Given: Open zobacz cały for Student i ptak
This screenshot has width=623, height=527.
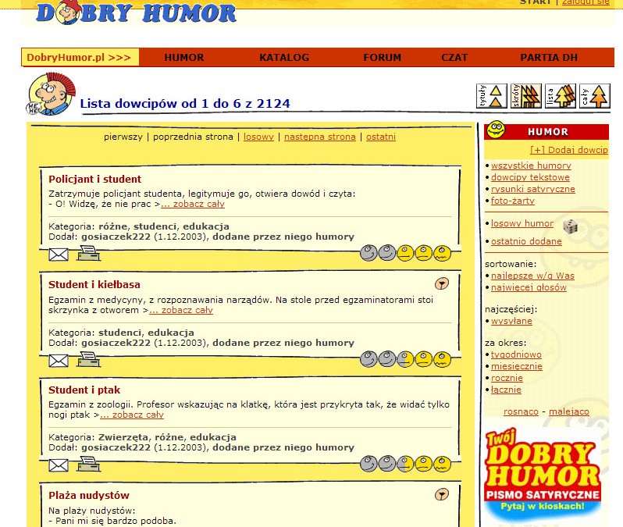Looking at the screenshot, I should coord(132,415).
